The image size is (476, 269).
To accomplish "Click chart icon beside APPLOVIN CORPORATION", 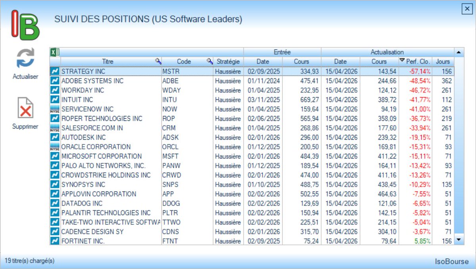I will (x=55, y=194).
